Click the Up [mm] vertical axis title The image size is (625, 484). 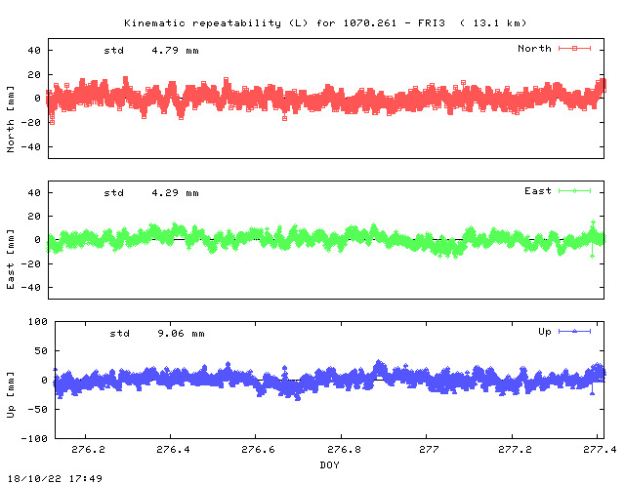[x=11, y=395]
